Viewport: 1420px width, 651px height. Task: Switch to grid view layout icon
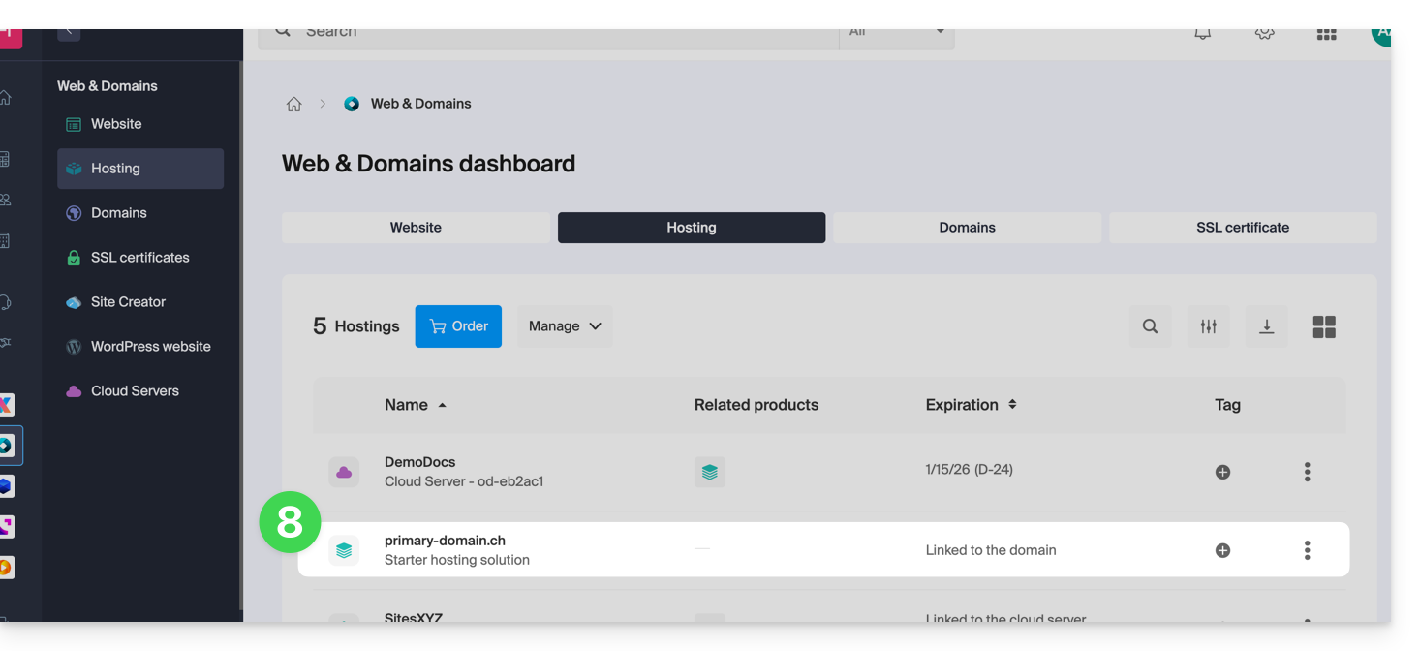1323,326
